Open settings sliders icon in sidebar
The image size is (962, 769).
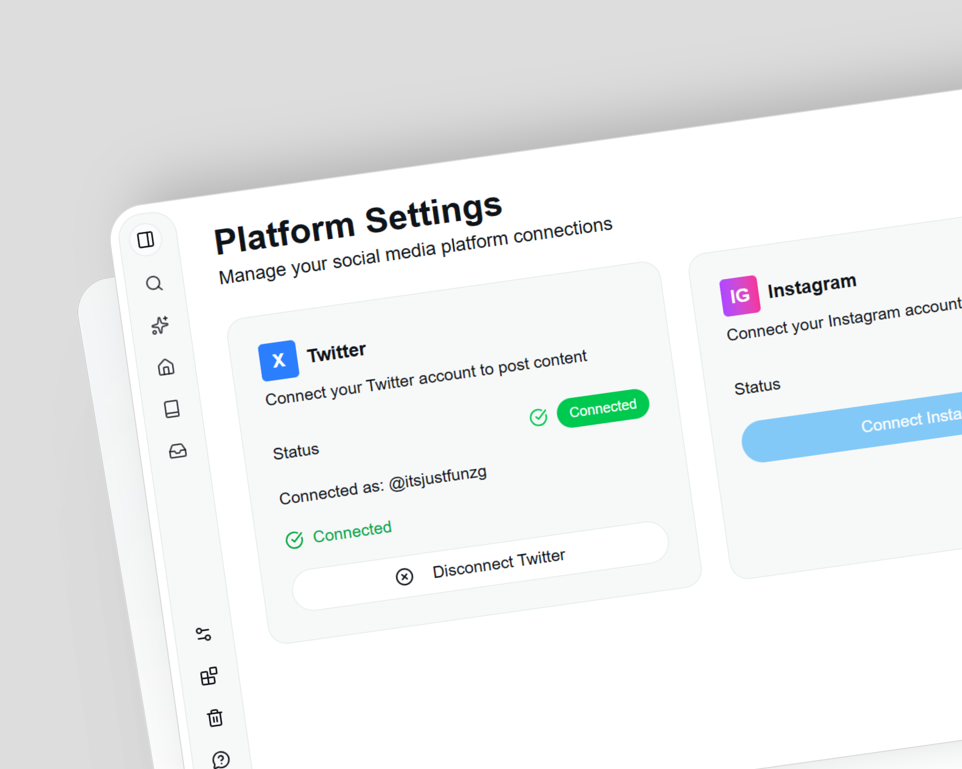click(x=203, y=634)
